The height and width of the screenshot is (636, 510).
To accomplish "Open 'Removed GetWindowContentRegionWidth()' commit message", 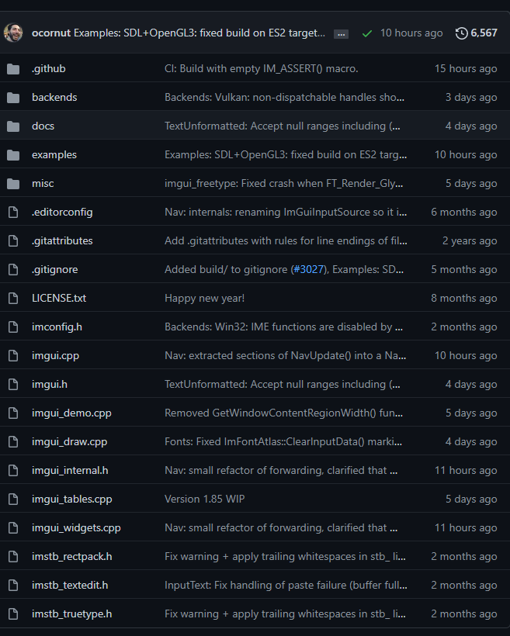I will point(283,413).
